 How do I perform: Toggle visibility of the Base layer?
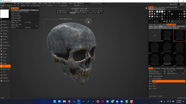150,86
